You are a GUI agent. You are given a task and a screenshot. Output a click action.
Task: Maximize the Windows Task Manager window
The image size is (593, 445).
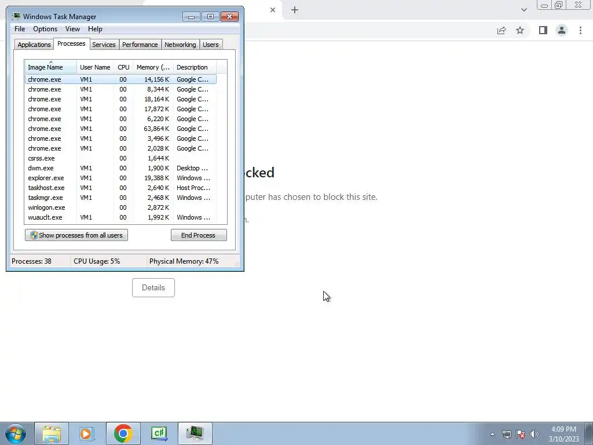[210, 17]
